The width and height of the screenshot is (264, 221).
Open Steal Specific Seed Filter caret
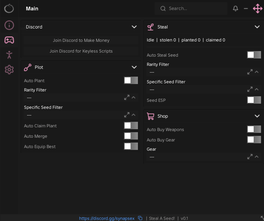click(x=257, y=89)
